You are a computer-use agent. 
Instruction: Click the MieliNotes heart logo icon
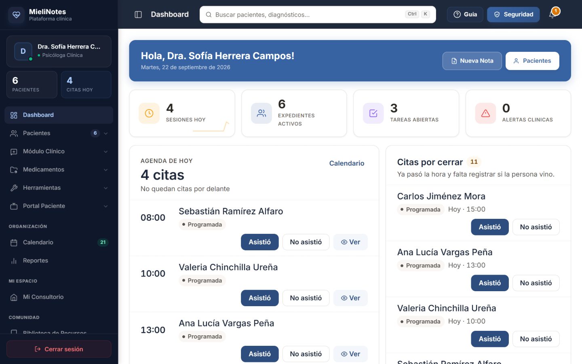pyautogui.click(x=16, y=15)
